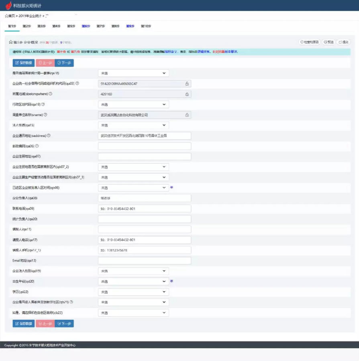Click the lock icon in 调查单位名称 field
The height and width of the screenshot is (361, 359).
coord(187,115)
